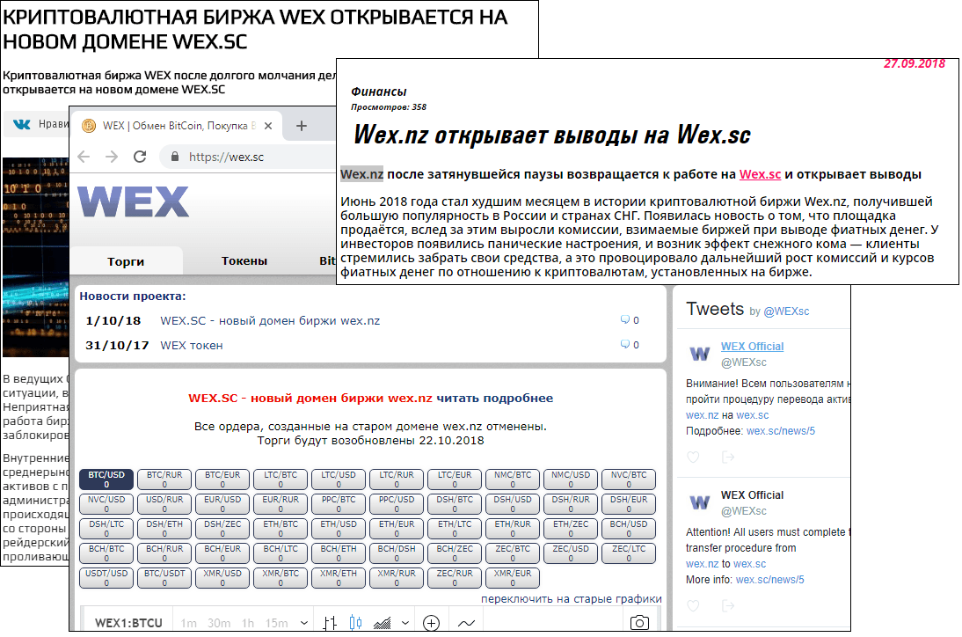Like the first tweet with heart icon
This screenshot has height=637, width=962.
coord(693,457)
